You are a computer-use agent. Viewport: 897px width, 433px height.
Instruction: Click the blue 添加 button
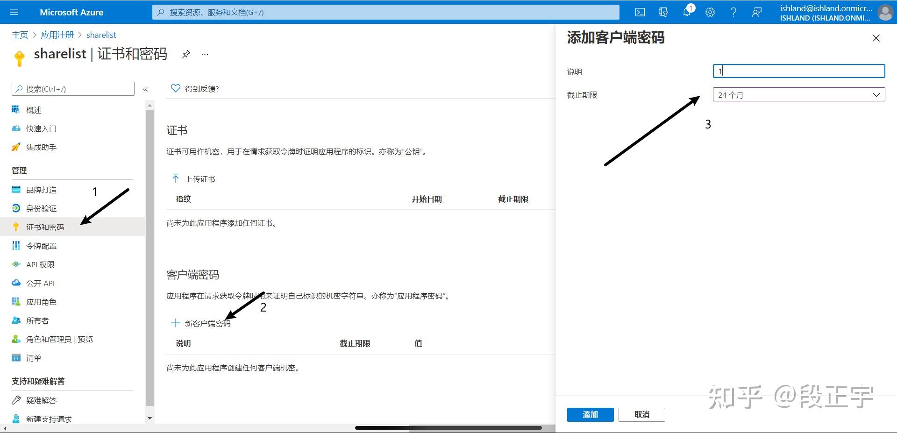590,414
